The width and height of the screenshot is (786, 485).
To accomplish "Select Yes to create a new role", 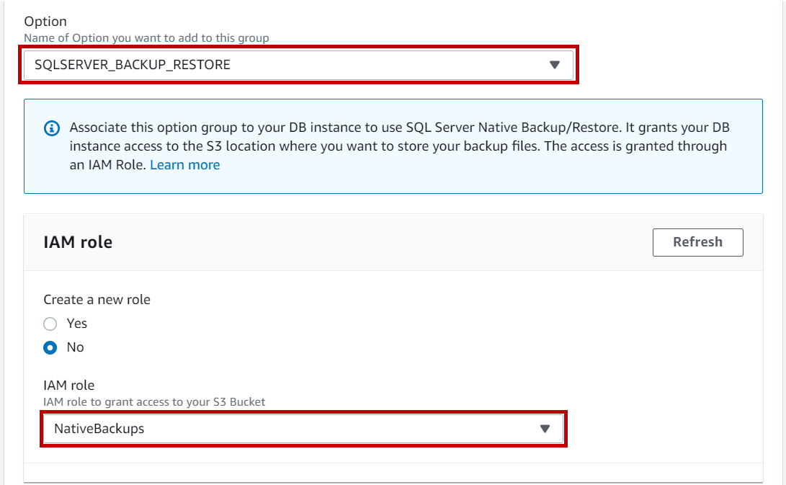I will [50, 324].
